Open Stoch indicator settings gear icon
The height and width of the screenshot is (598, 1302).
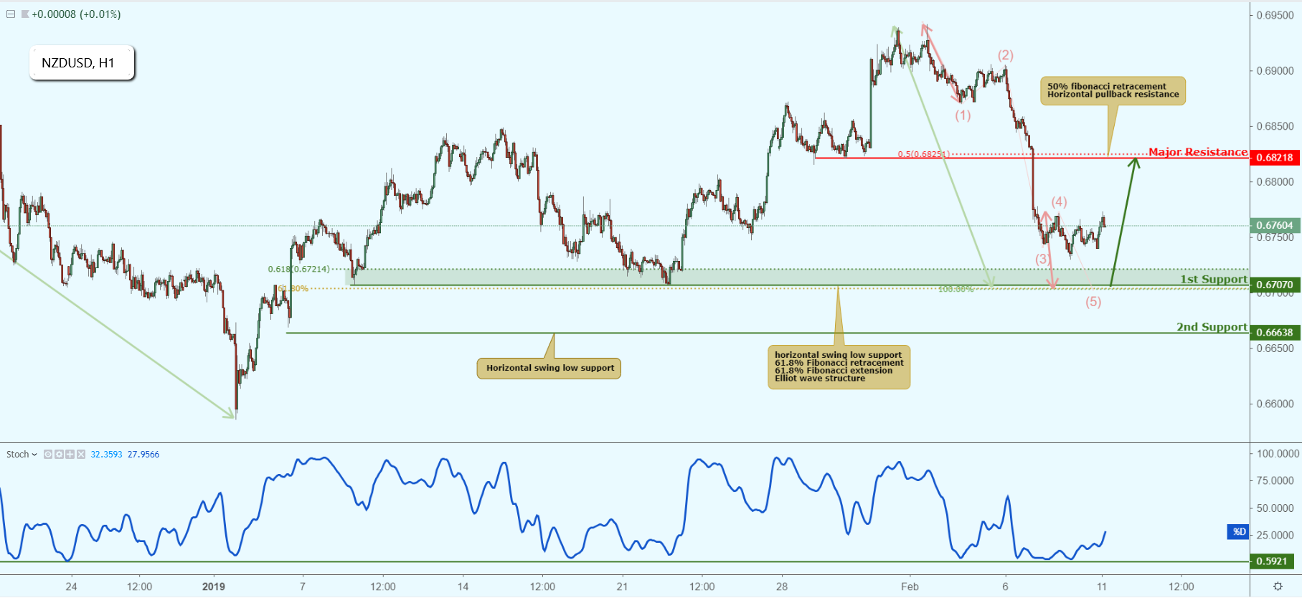(x=59, y=455)
